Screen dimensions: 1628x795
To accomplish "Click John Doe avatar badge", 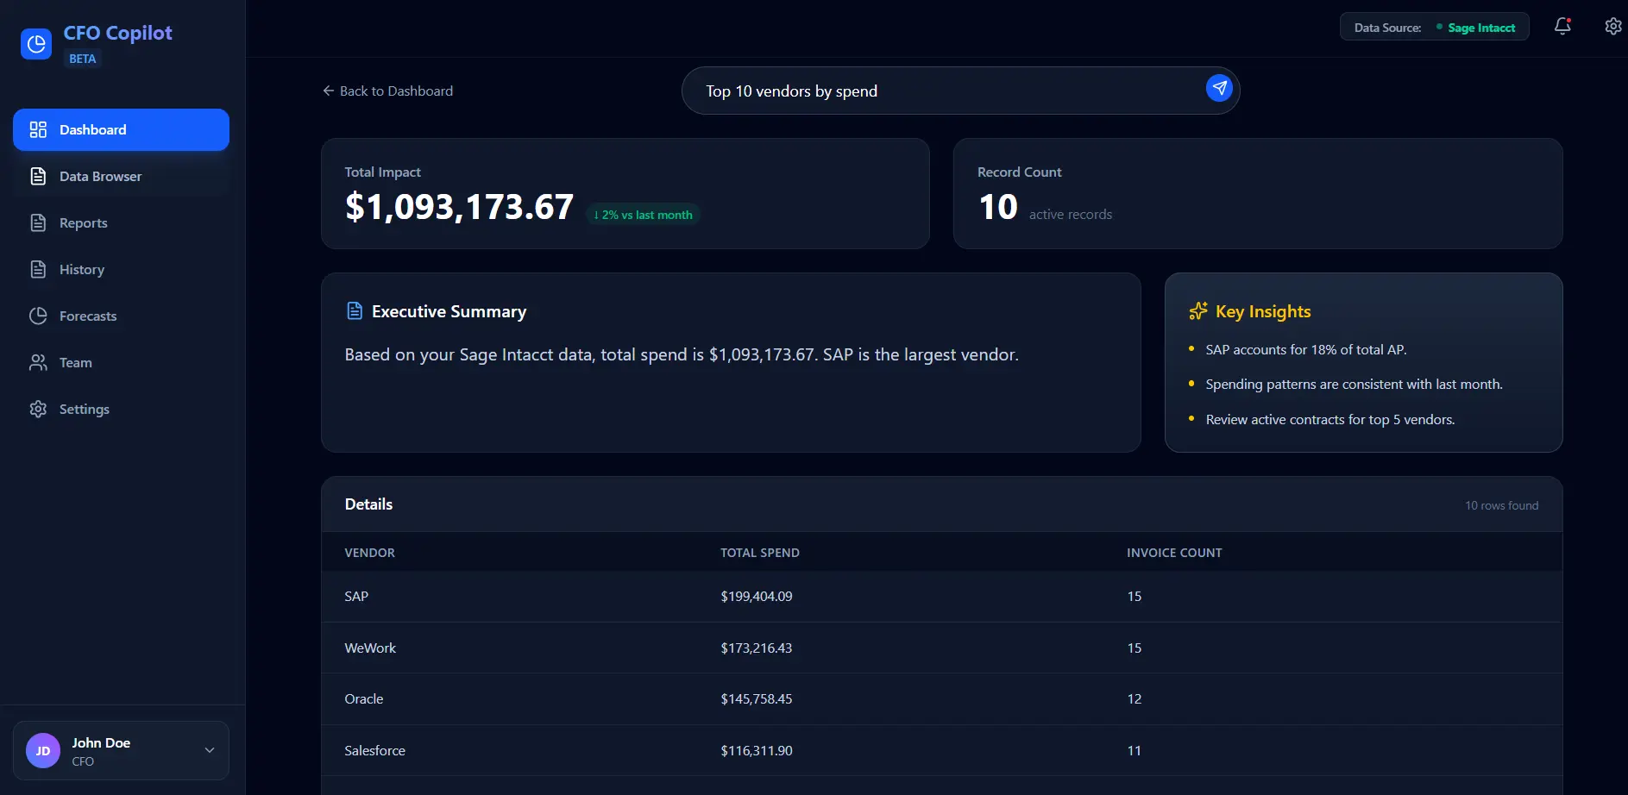I will pyautogui.click(x=43, y=751).
